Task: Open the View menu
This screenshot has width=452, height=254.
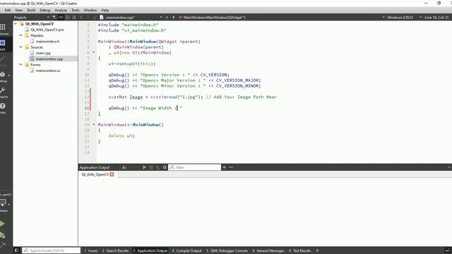Action: coord(19,10)
